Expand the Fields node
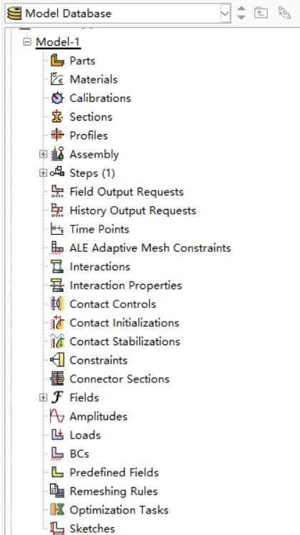Viewport: 300px width, 535px height. pos(43,397)
